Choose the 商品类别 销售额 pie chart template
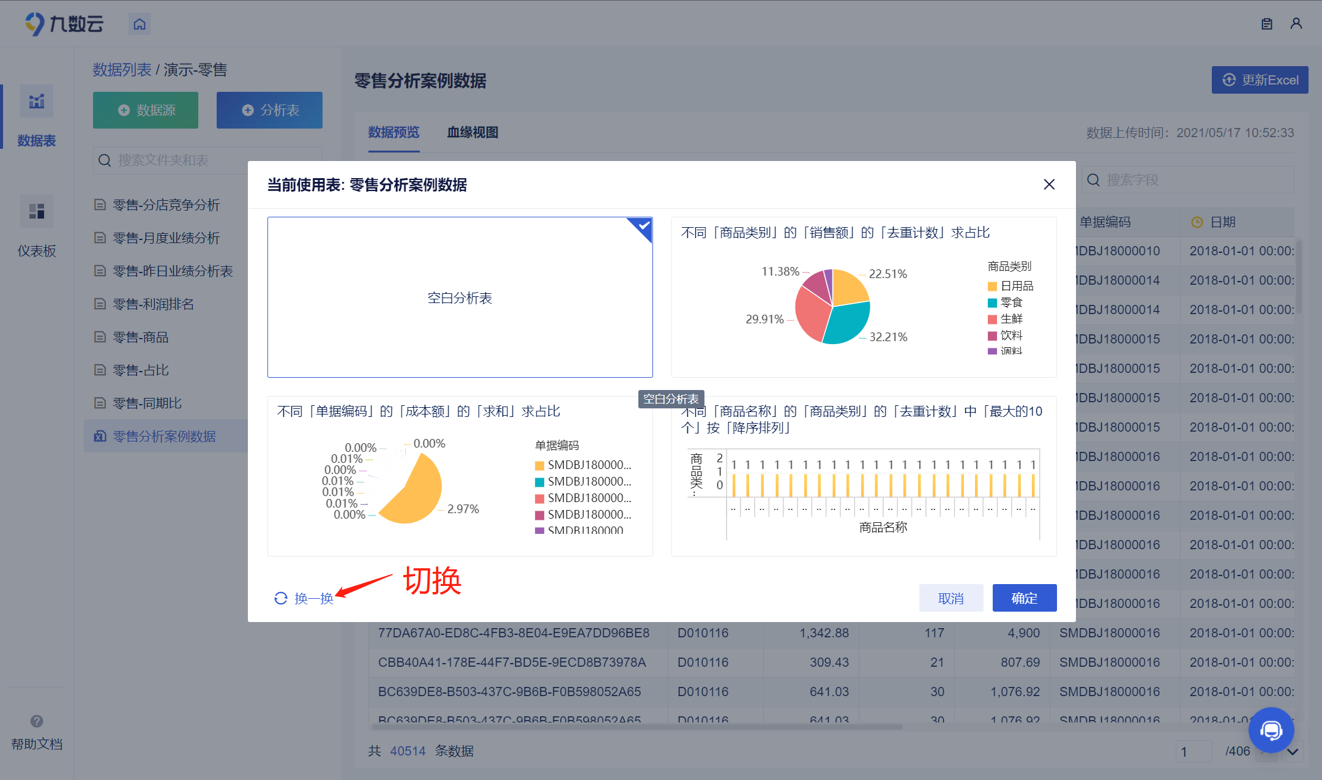 864,298
